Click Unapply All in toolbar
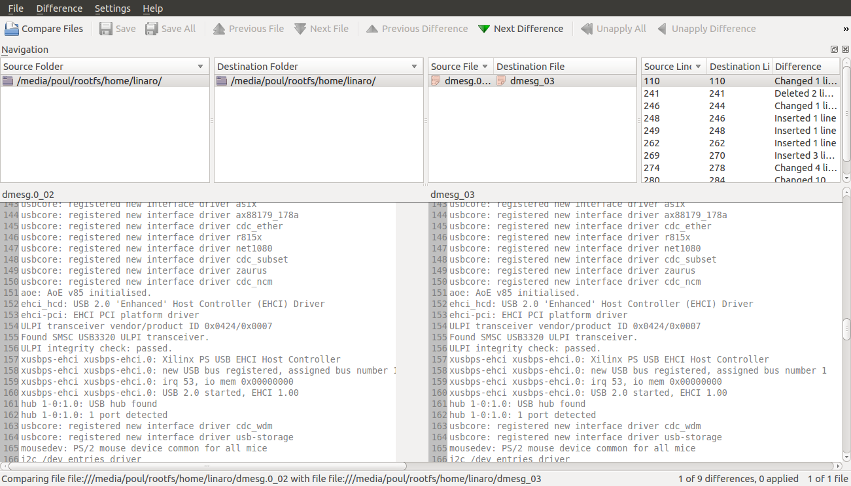 tap(587, 29)
